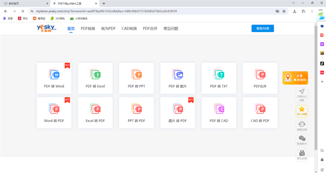Image resolution: width=326 pixels, height=173 pixels.
Task: Click the plus icon in browser sidebar
Action: pyautogui.click(x=322, y=82)
